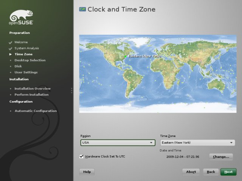Click the Configuration section heading

coord(21,101)
